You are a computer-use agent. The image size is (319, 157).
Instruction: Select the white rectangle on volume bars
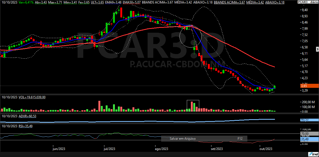[x=193, y=106]
